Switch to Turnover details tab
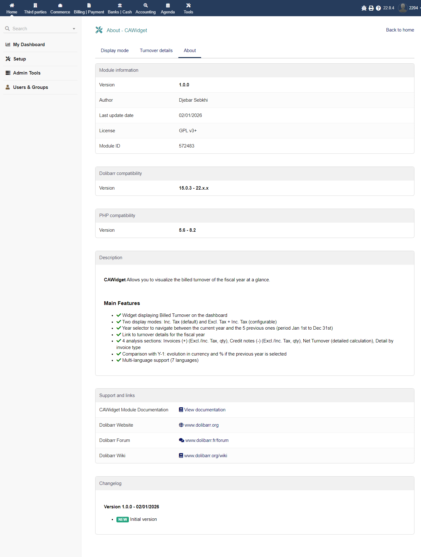 (156, 51)
